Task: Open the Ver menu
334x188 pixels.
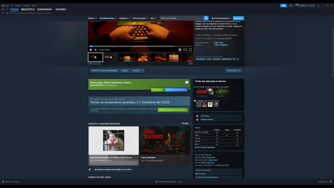Action: pos(12,5)
